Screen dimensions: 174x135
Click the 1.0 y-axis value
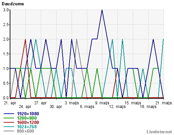coord(6,69)
